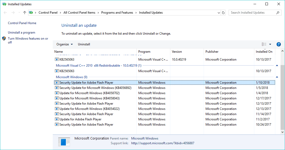Open Uninstall a program link
Screen dimensions: 285x150
tap(22, 33)
